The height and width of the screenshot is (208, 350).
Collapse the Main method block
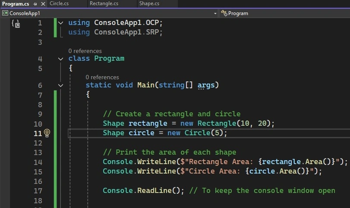pyautogui.click(x=60, y=85)
